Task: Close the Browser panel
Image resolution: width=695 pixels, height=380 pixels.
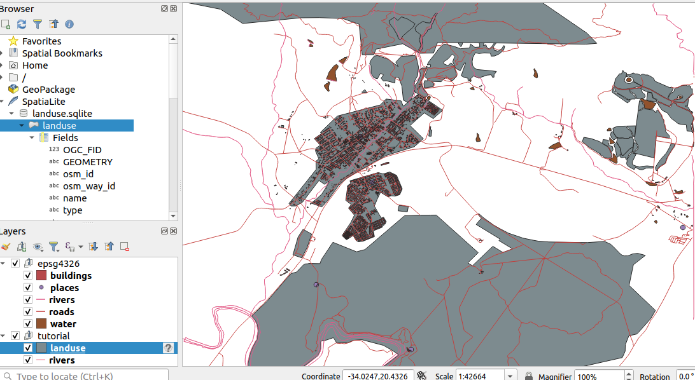Action: [x=173, y=9]
